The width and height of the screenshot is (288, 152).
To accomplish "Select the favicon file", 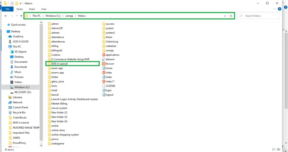I will (x=110, y=64).
